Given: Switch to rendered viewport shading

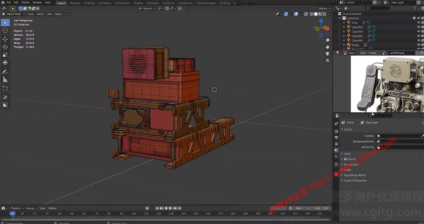Looking at the screenshot, I should 324,14.
